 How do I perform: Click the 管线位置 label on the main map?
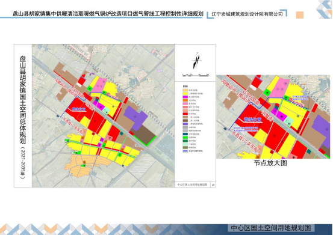(78, 109)
